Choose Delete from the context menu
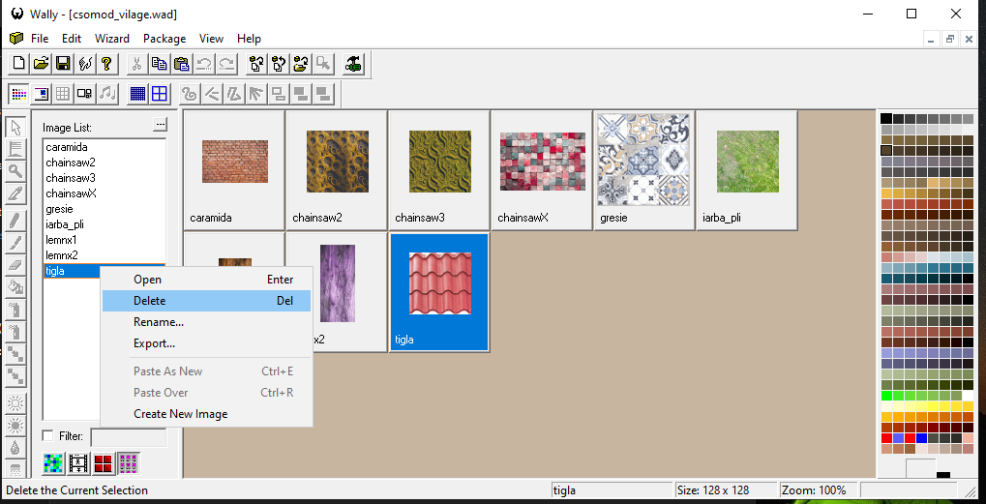This screenshot has height=504, width=986. (x=149, y=301)
